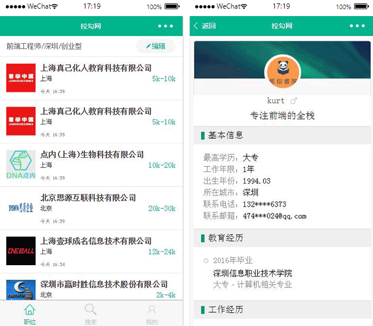Open 北京思源互联科技有限公司 job listing
This screenshot has height=326, width=373.
click(91, 208)
